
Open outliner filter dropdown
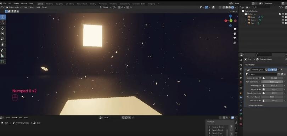pyautogui.click(x=281, y=7)
